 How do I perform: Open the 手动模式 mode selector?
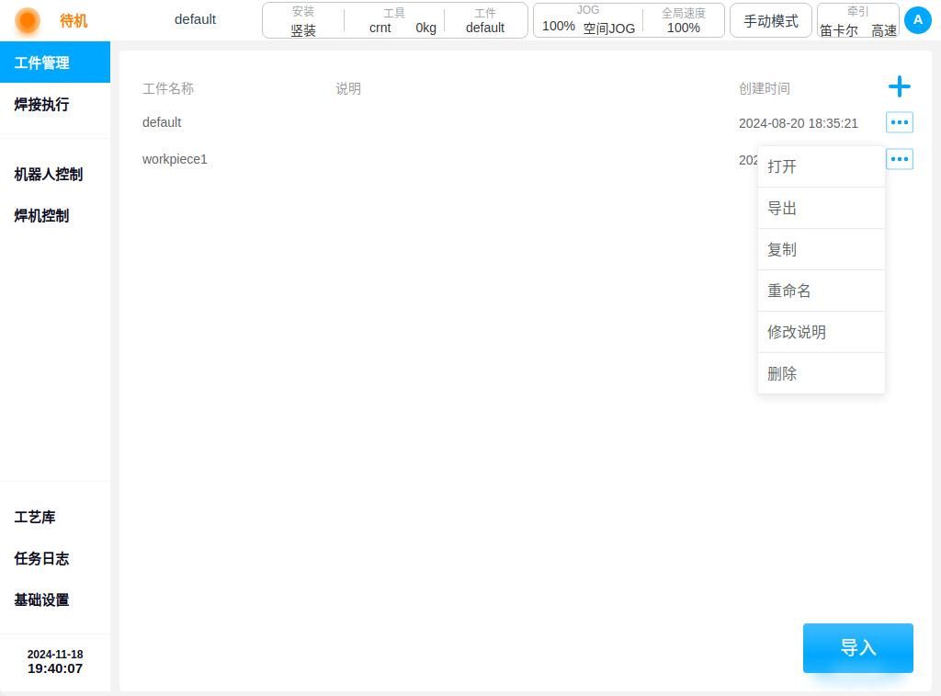[x=771, y=21]
